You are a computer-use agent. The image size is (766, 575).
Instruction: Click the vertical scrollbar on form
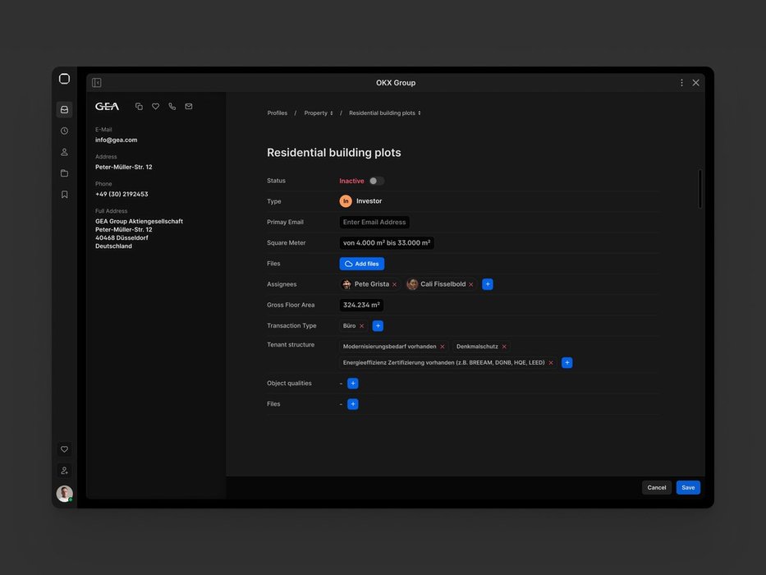click(x=699, y=189)
